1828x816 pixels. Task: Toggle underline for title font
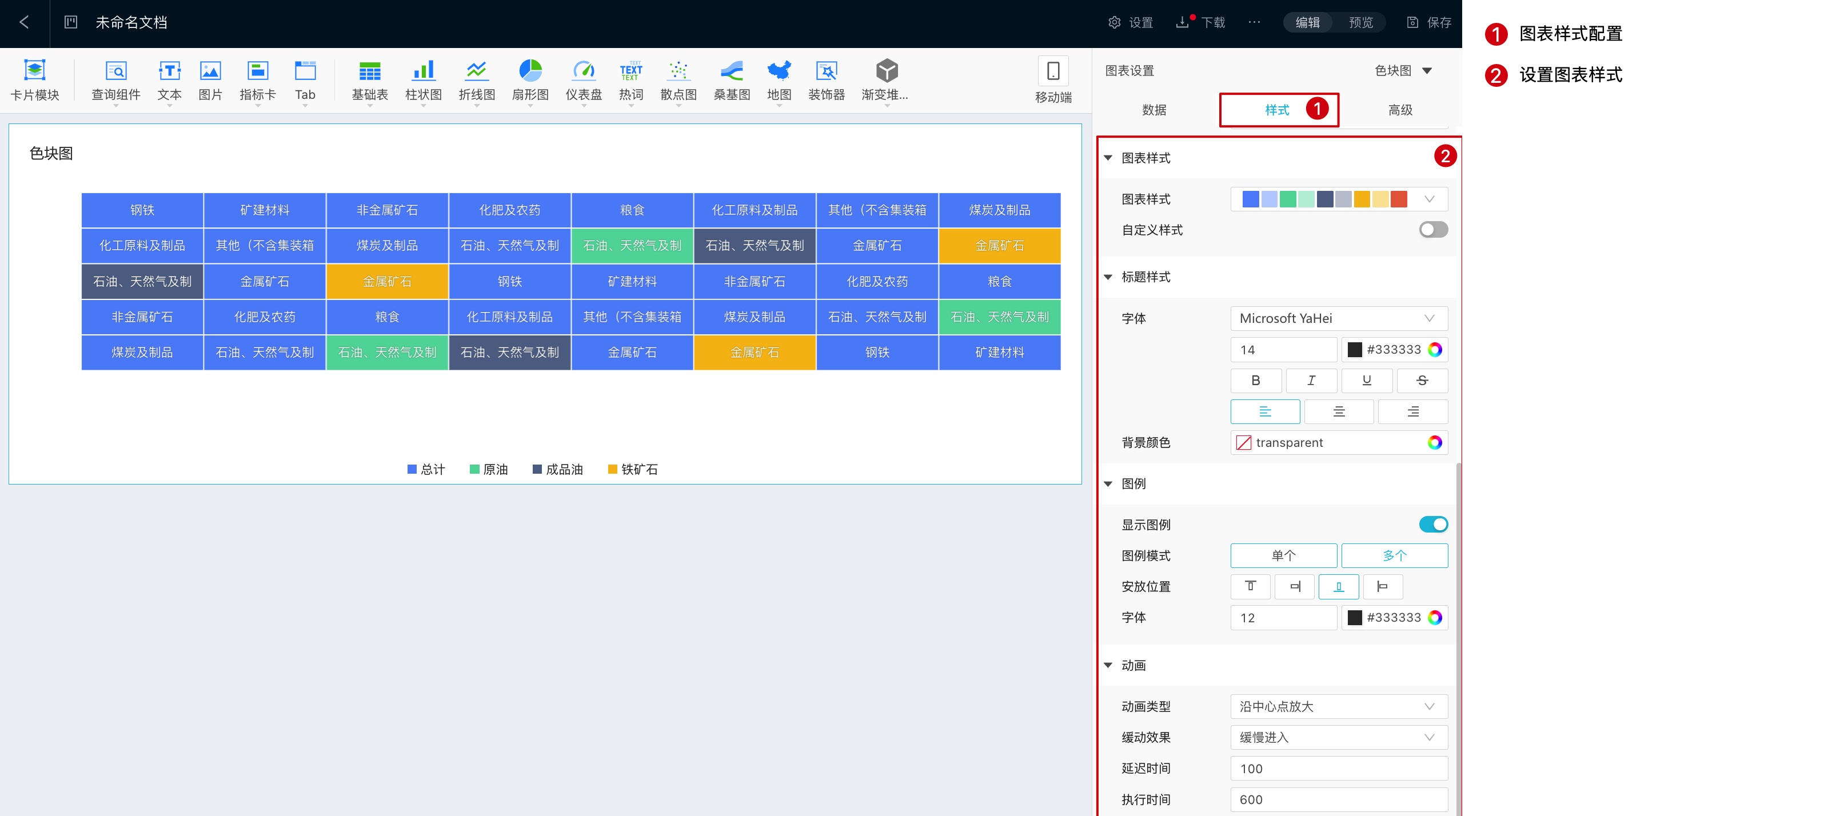click(1366, 381)
